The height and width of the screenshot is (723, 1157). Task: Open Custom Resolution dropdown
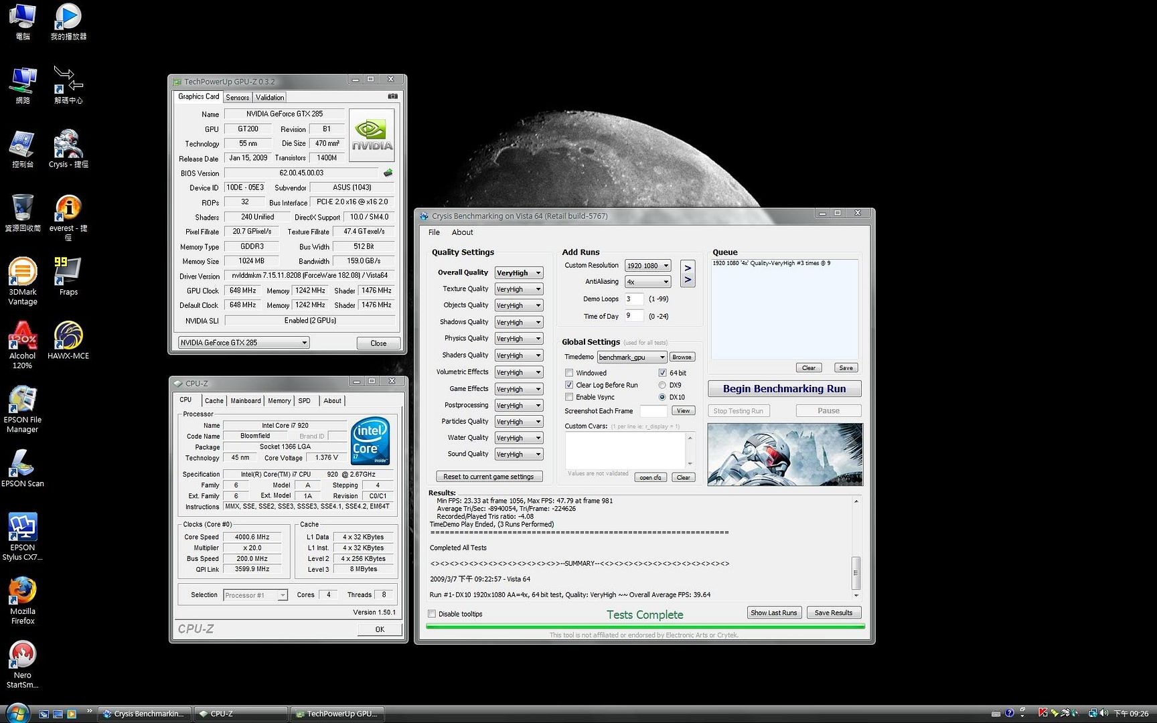point(647,266)
